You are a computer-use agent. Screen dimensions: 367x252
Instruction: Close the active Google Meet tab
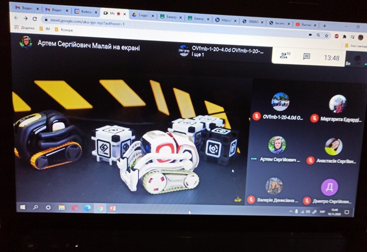[125, 14]
